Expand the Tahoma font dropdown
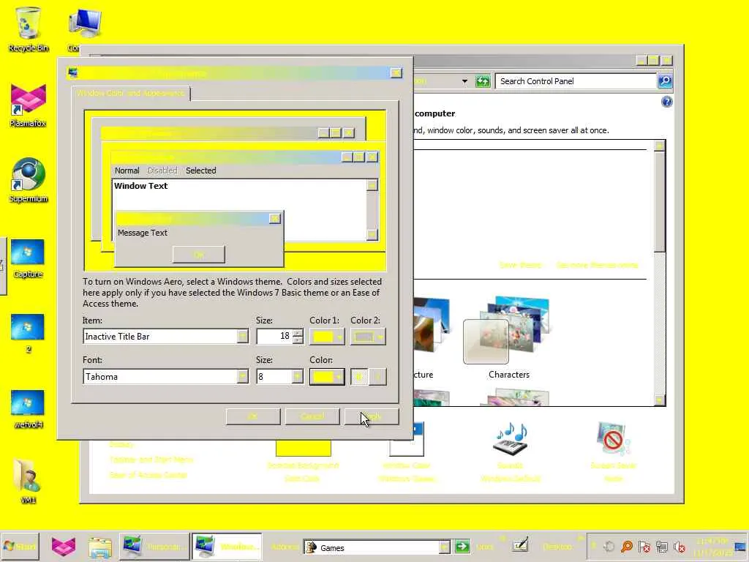 coord(243,377)
